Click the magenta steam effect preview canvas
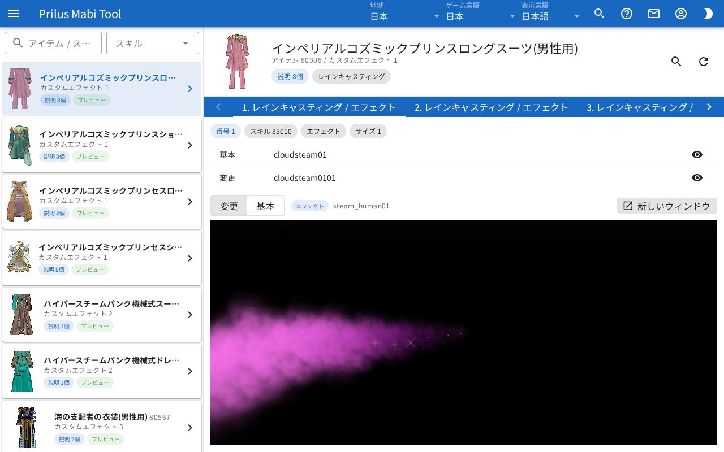Image resolution: width=724 pixels, height=452 pixels. [x=464, y=333]
